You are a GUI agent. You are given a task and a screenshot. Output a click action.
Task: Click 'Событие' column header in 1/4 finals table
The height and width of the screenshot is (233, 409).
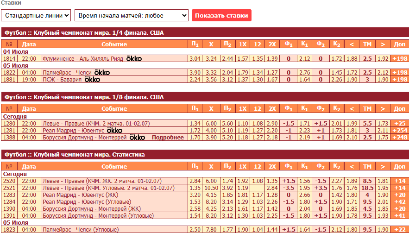click(114, 44)
